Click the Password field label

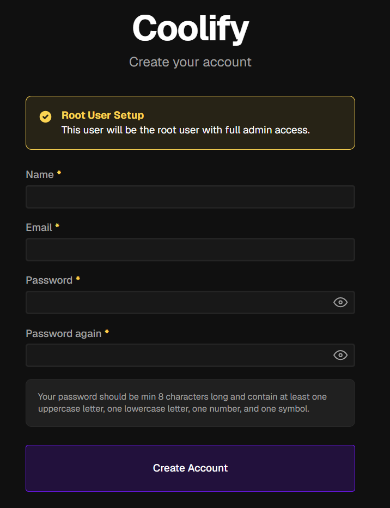tap(49, 280)
